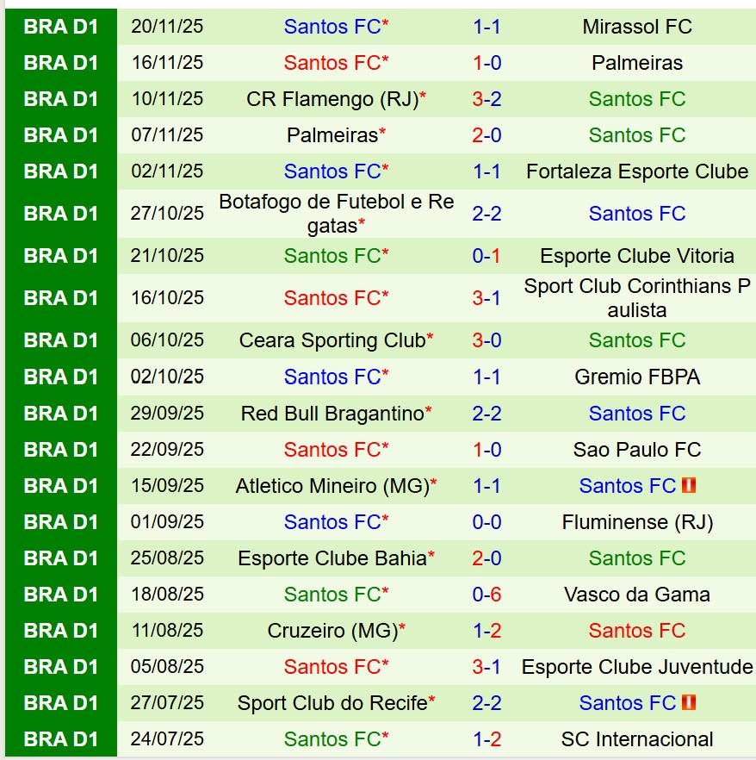756x760 pixels.
Task: Open the Vasco da Gama team link
Action: 636,595
